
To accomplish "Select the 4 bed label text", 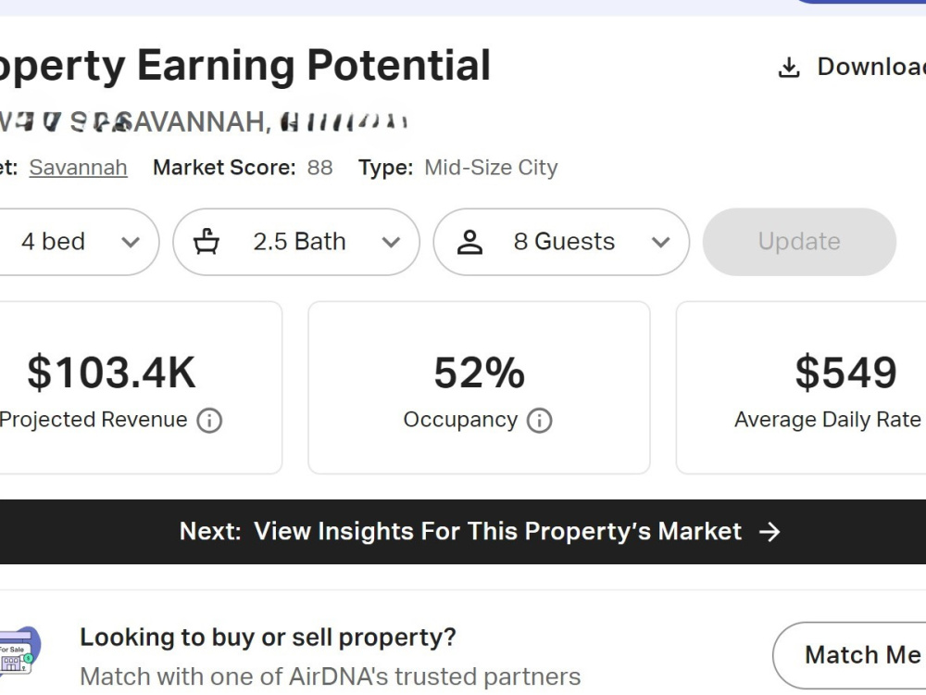I will [x=53, y=242].
